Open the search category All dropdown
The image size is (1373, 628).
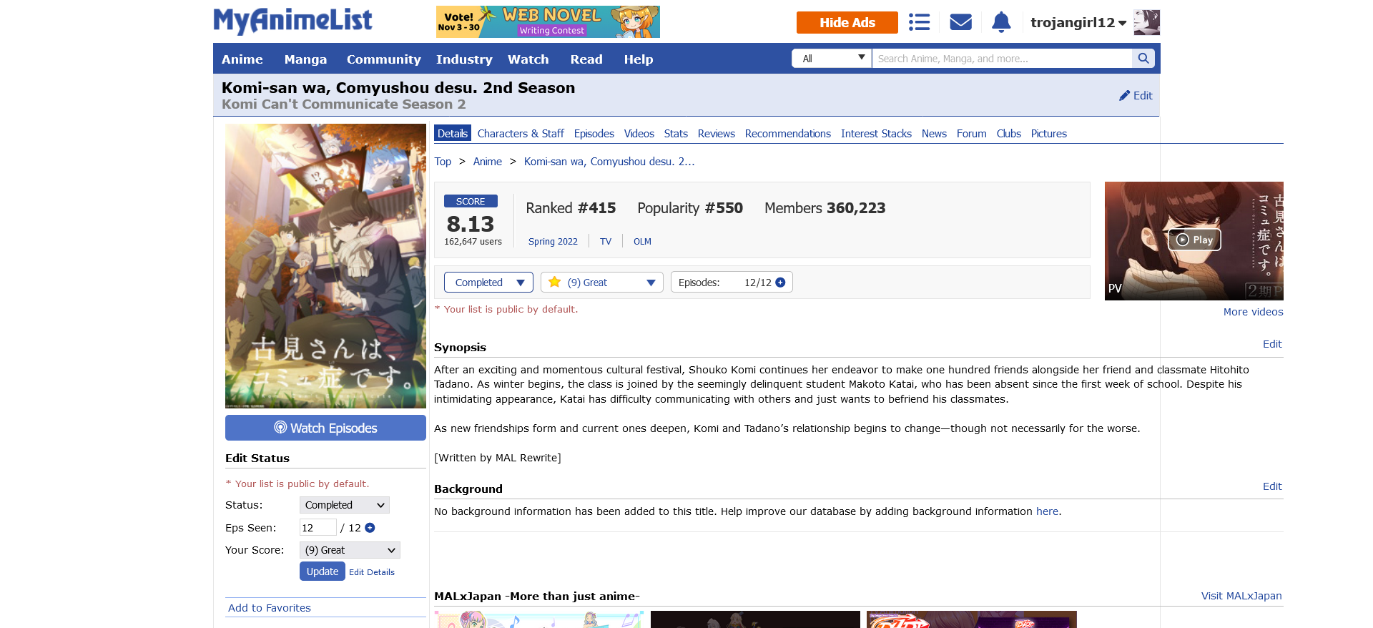[x=831, y=59]
